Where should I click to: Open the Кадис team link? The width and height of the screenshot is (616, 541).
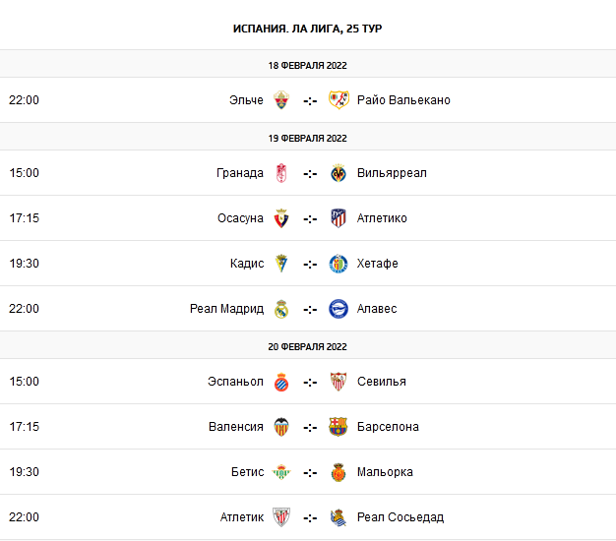(x=246, y=264)
